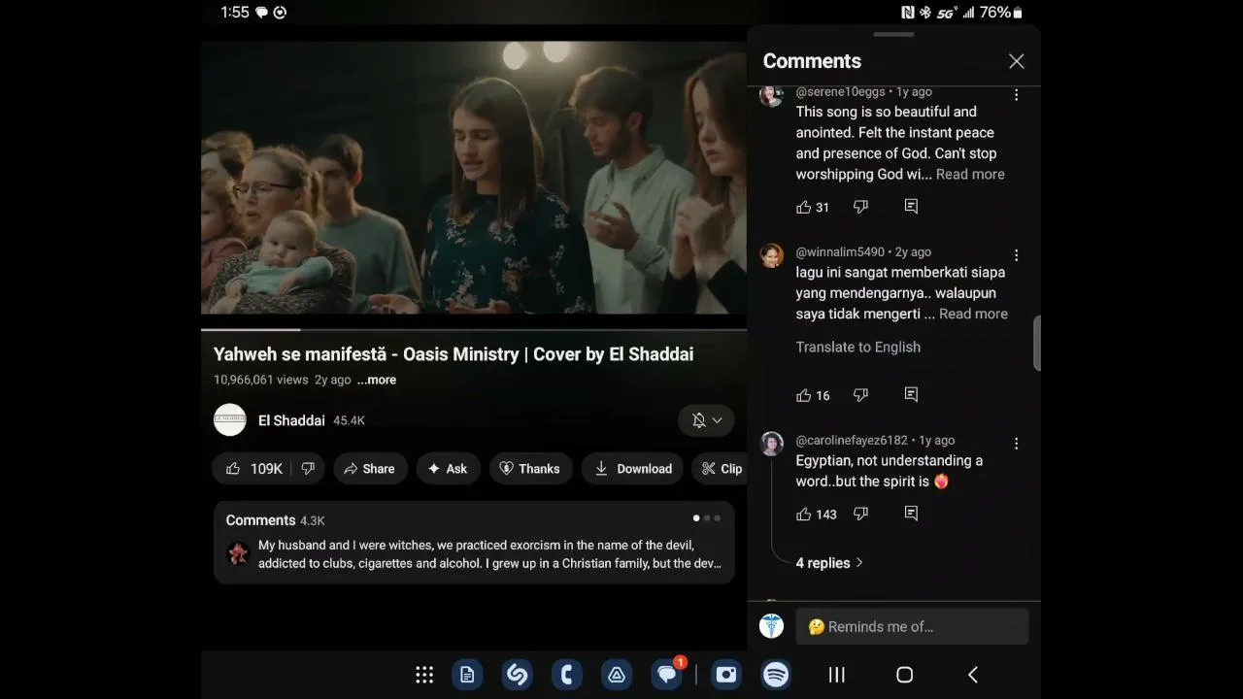This screenshot has height=699, width=1243.
Task: Close the Comments panel with the X
Action: (1017, 61)
